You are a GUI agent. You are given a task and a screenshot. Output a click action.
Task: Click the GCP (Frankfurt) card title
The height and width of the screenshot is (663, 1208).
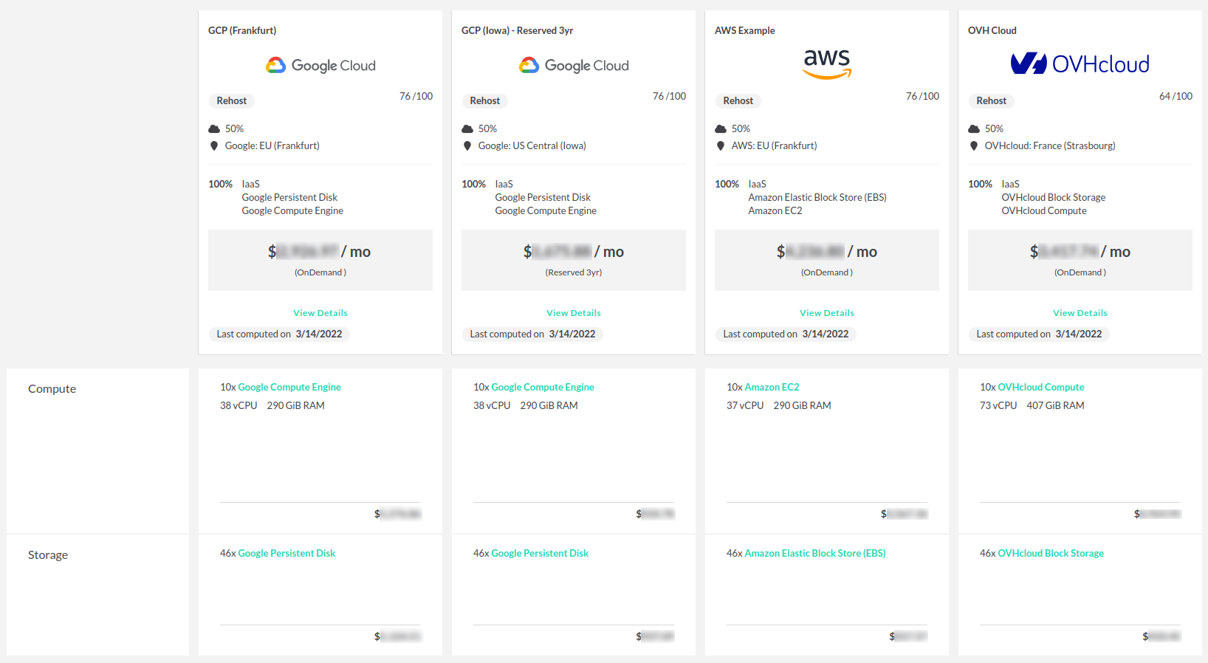click(x=242, y=30)
